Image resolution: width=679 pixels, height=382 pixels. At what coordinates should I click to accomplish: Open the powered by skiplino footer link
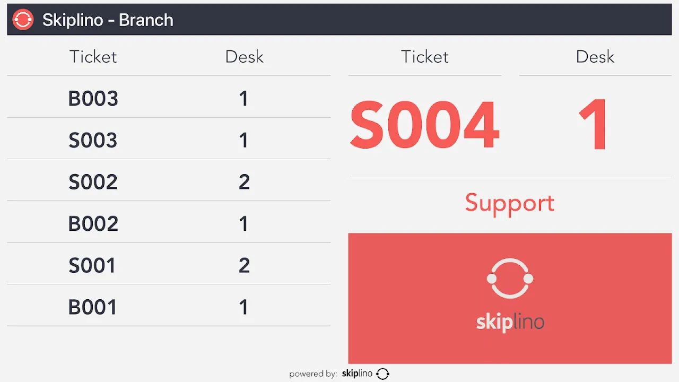tap(339, 374)
